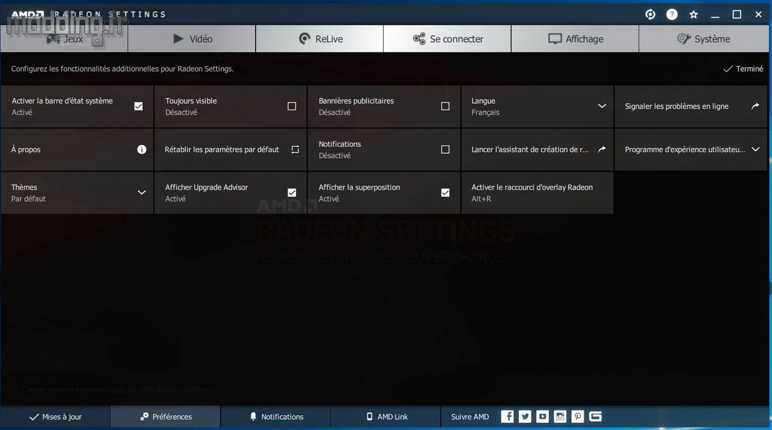This screenshot has width=772, height=430.
Task: Expand the Langue dropdown
Action: [x=601, y=106]
